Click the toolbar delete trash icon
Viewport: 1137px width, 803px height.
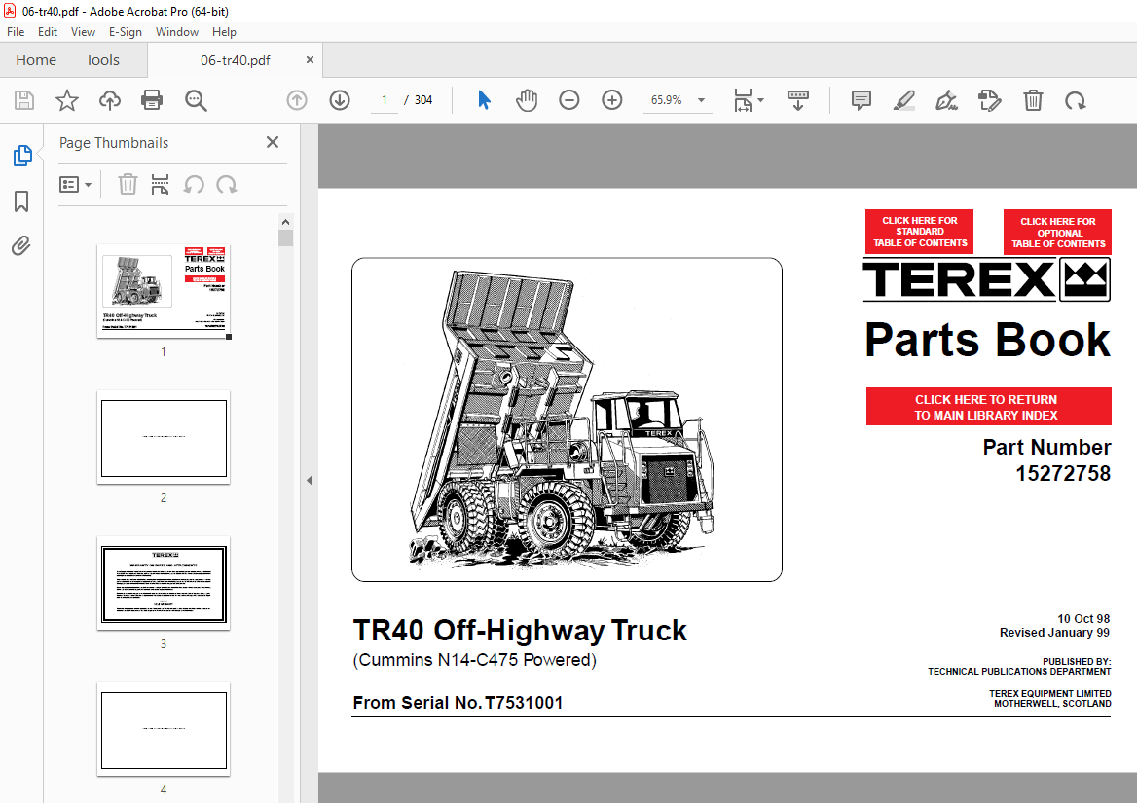click(1033, 100)
